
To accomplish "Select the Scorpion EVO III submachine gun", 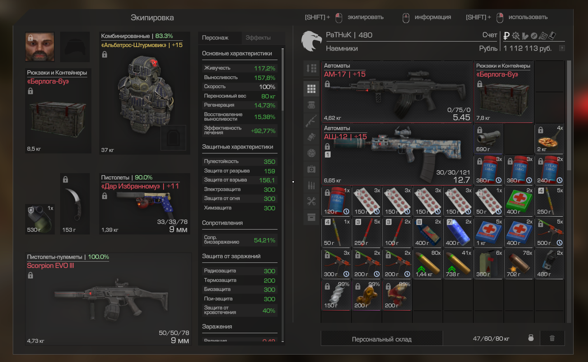I will click(x=108, y=299).
